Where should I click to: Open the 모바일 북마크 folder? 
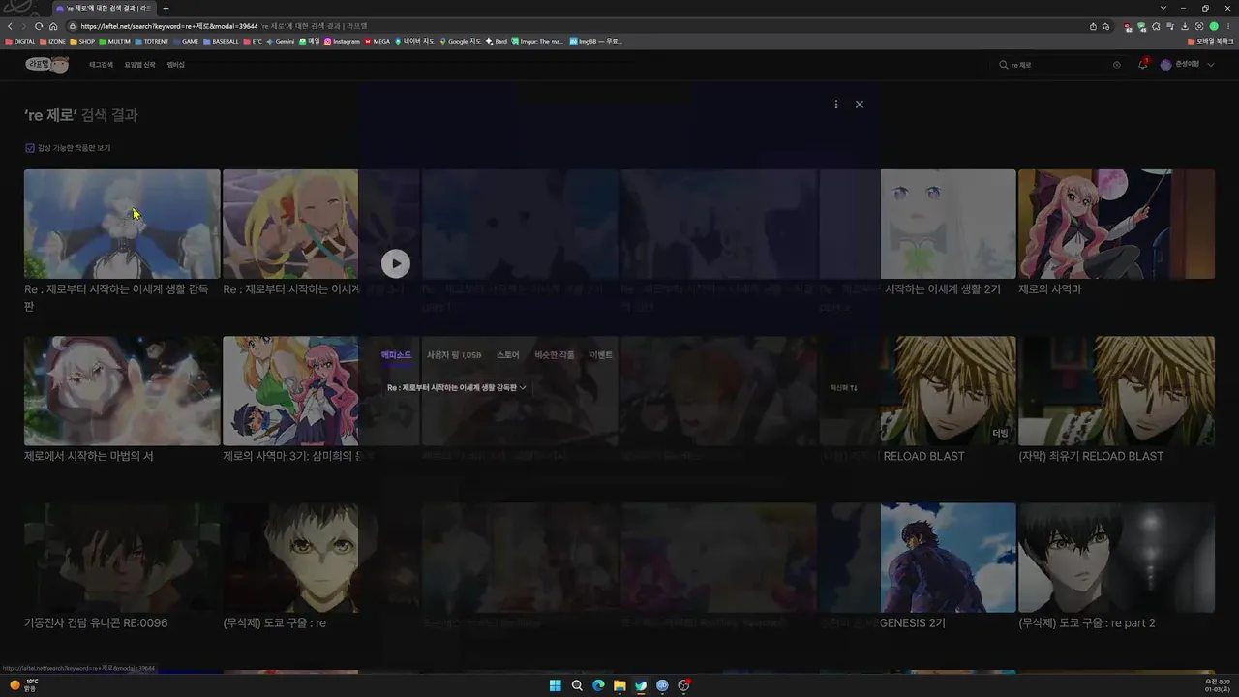click(x=1210, y=42)
